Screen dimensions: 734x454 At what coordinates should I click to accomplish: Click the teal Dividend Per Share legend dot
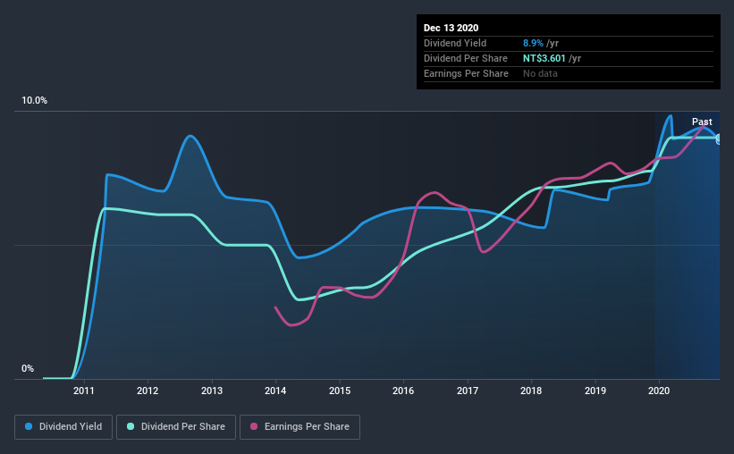[x=131, y=426]
